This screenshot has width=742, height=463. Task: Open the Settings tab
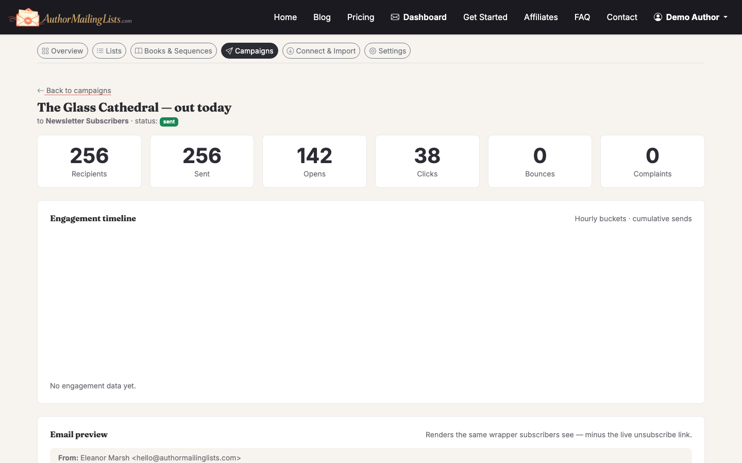pos(387,51)
